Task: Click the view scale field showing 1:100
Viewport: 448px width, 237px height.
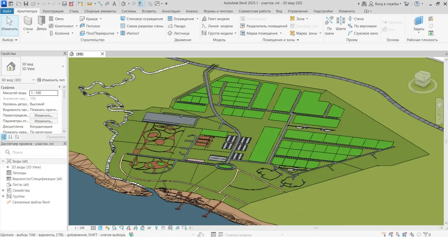Action: [x=43, y=93]
